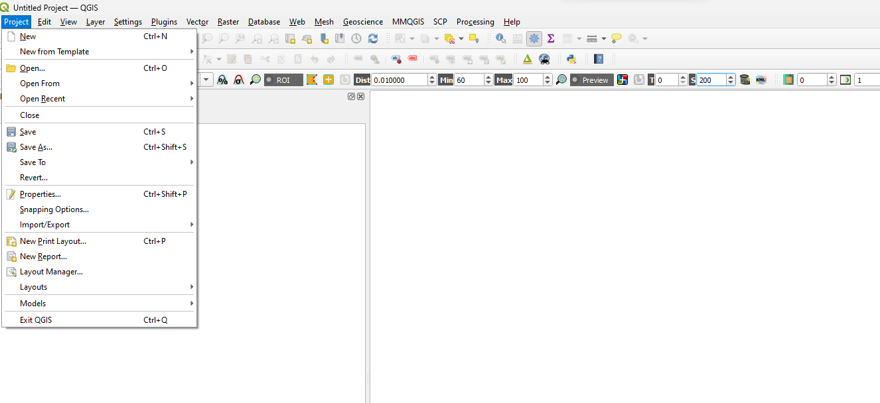Open the SCP menu
The width and height of the screenshot is (880, 403).
pos(440,22)
